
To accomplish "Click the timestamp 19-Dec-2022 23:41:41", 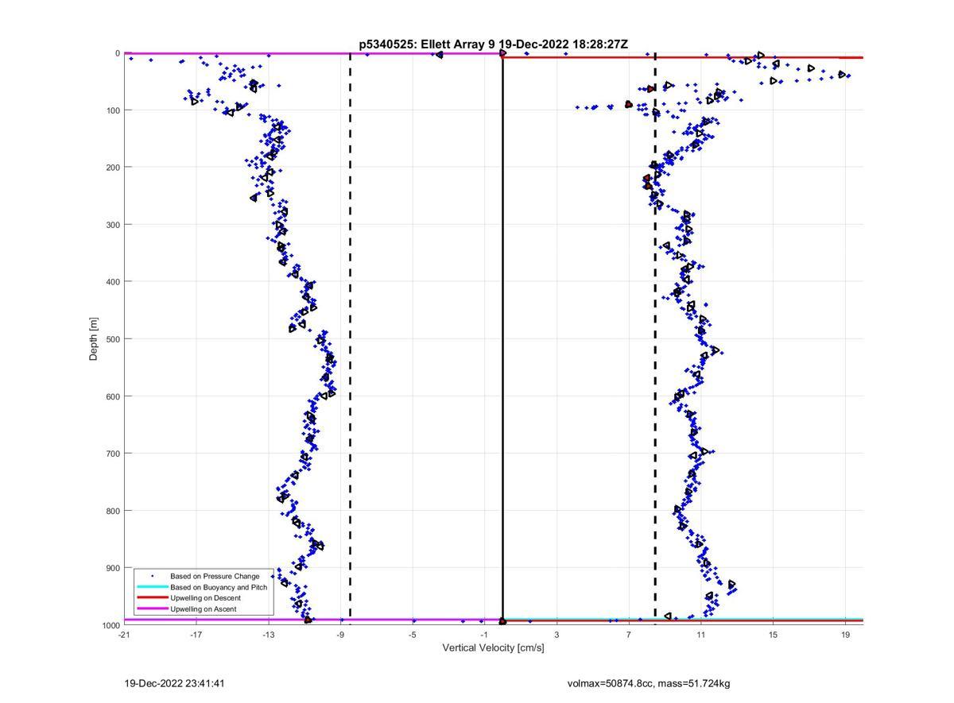I will [x=174, y=683].
